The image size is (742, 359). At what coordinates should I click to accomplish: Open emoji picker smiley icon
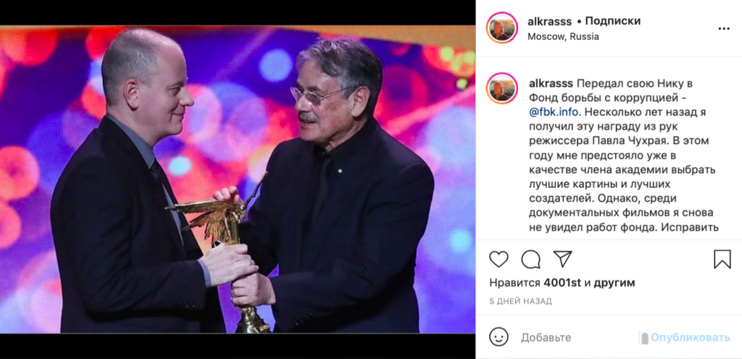499,337
